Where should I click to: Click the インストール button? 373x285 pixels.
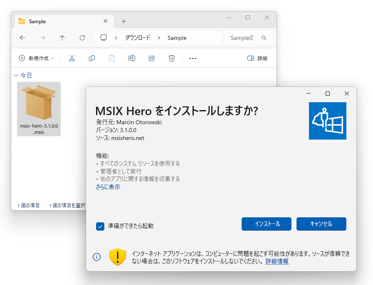click(x=266, y=224)
